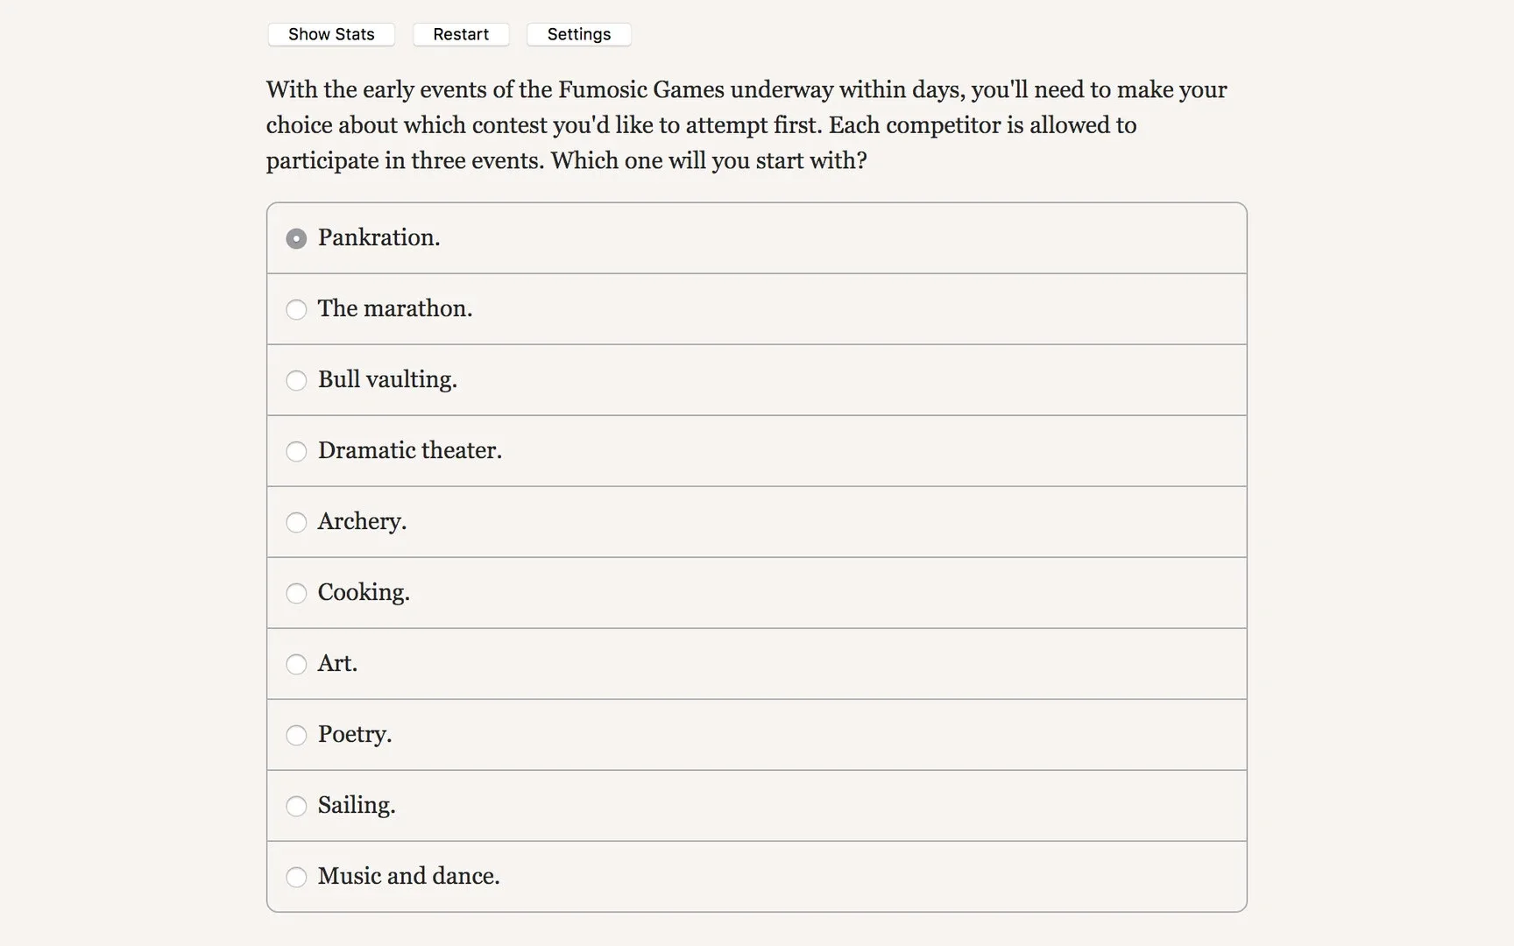Open the Settings button
This screenshot has height=946, width=1514.
point(578,34)
